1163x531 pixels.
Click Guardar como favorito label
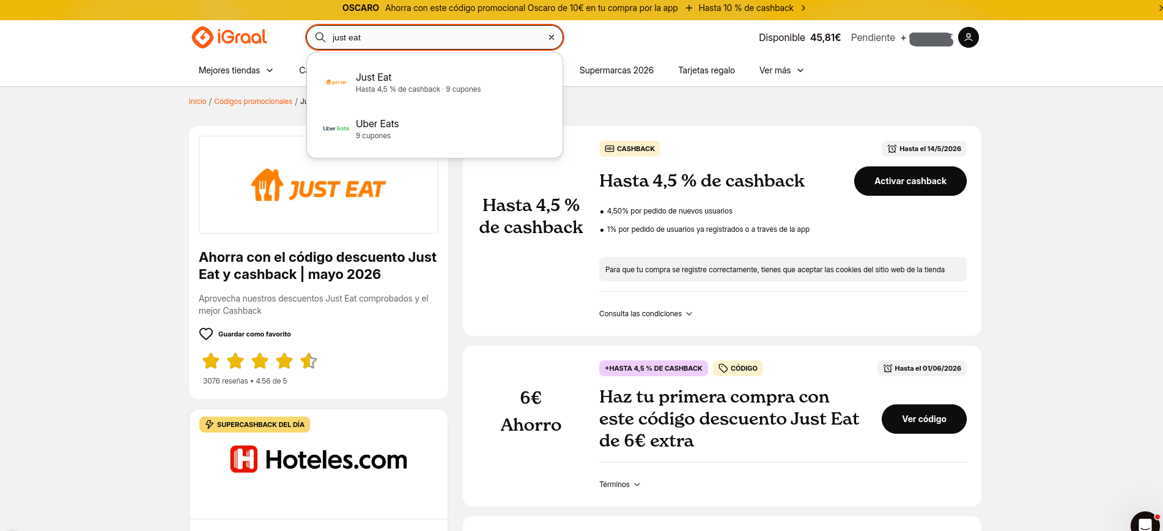click(x=254, y=334)
